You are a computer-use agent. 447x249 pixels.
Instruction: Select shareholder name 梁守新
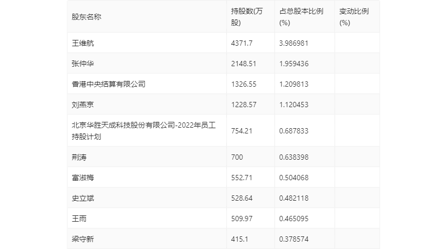click(x=83, y=239)
